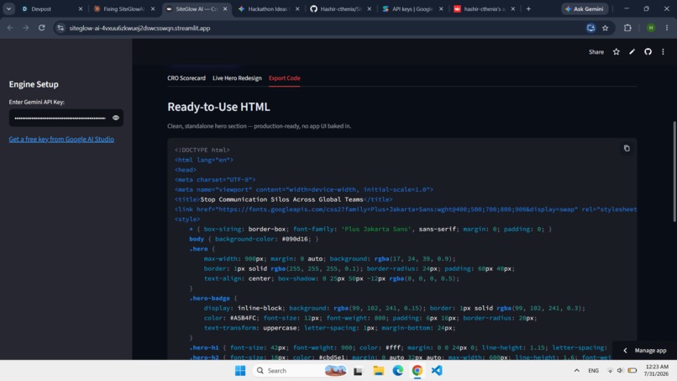Click the title "Stop Communication Silos" line
This screenshot has height=381, width=677.
pyautogui.click(x=284, y=199)
